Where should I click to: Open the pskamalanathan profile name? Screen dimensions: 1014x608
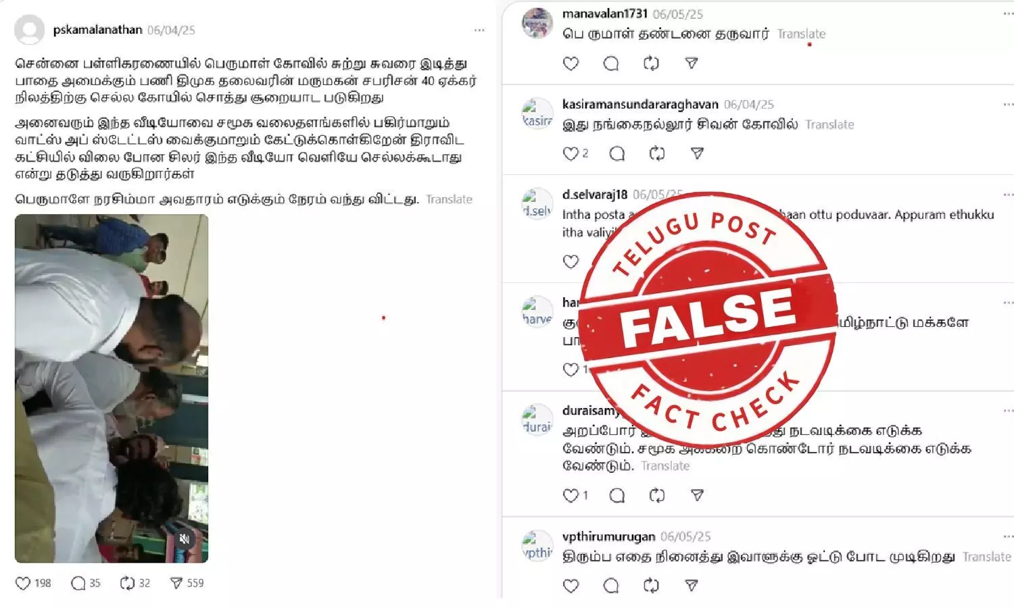coord(97,30)
